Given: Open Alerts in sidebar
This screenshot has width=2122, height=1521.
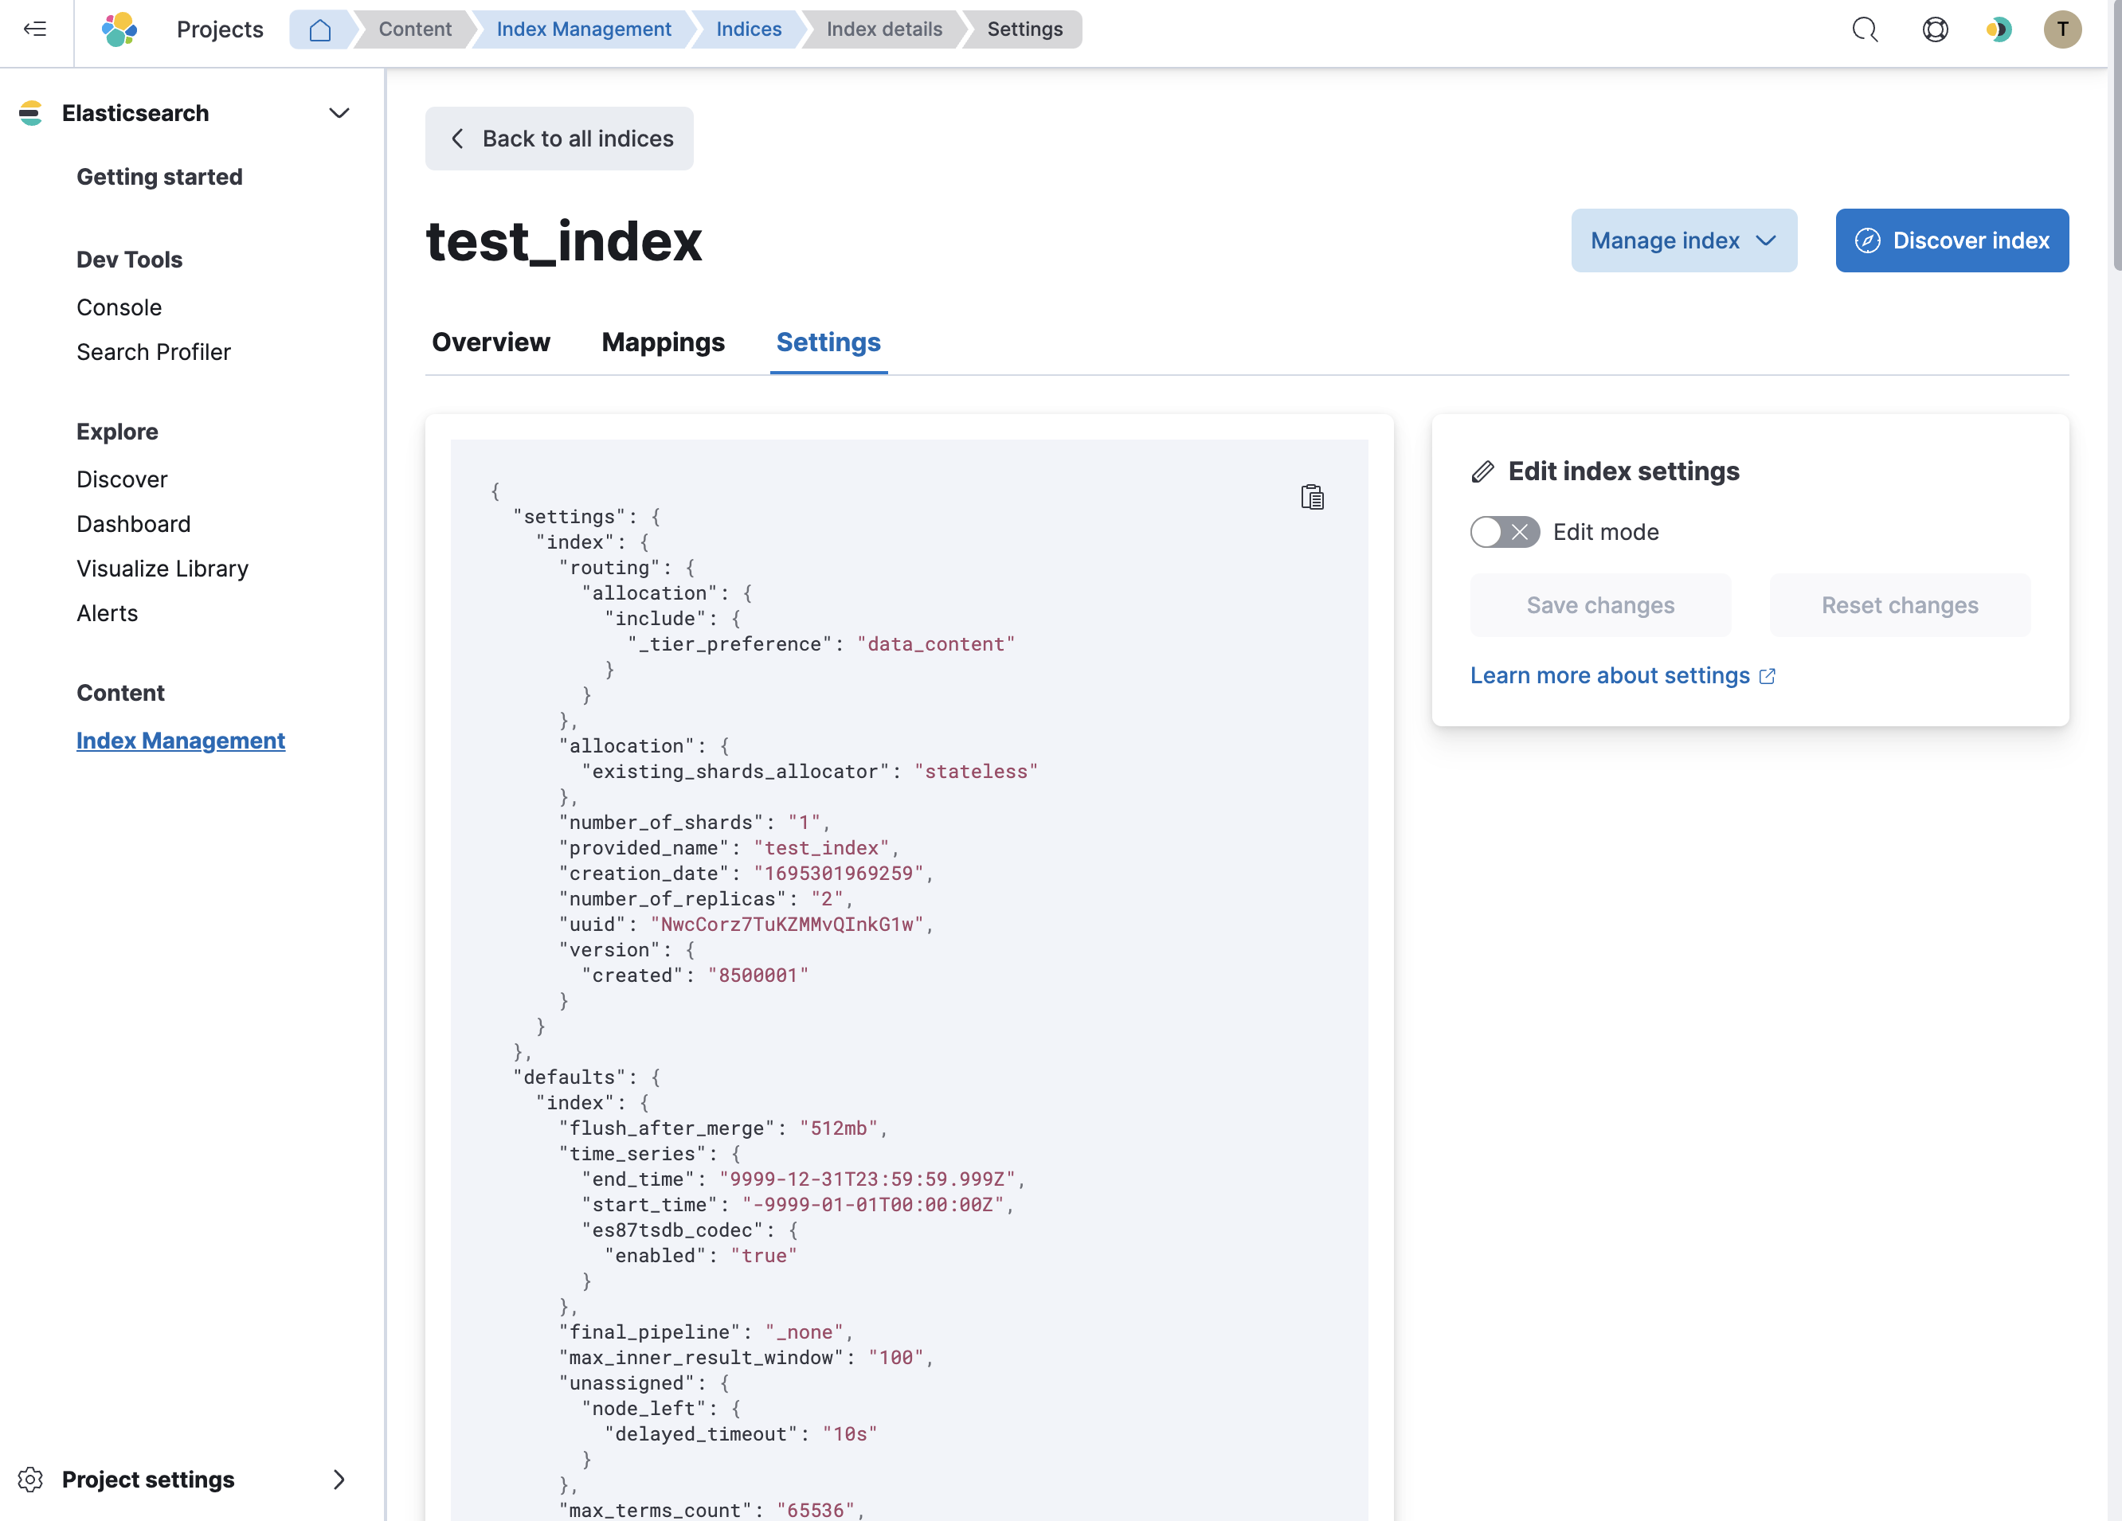Looking at the screenshot, I should click(107, 614).
